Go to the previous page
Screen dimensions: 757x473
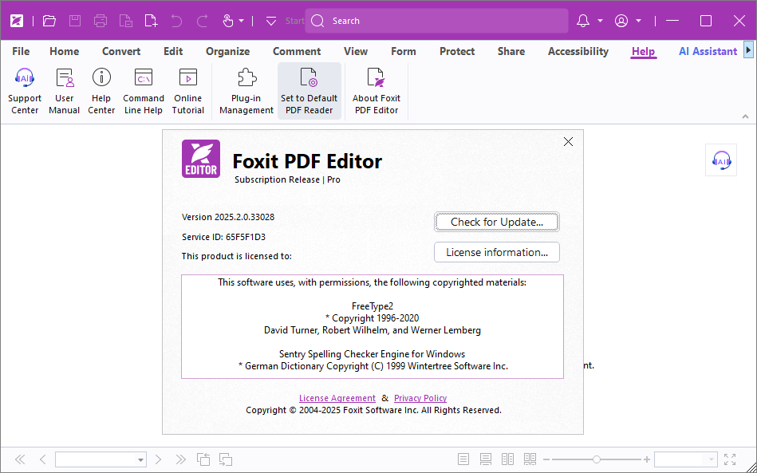(x=42, y=459)
